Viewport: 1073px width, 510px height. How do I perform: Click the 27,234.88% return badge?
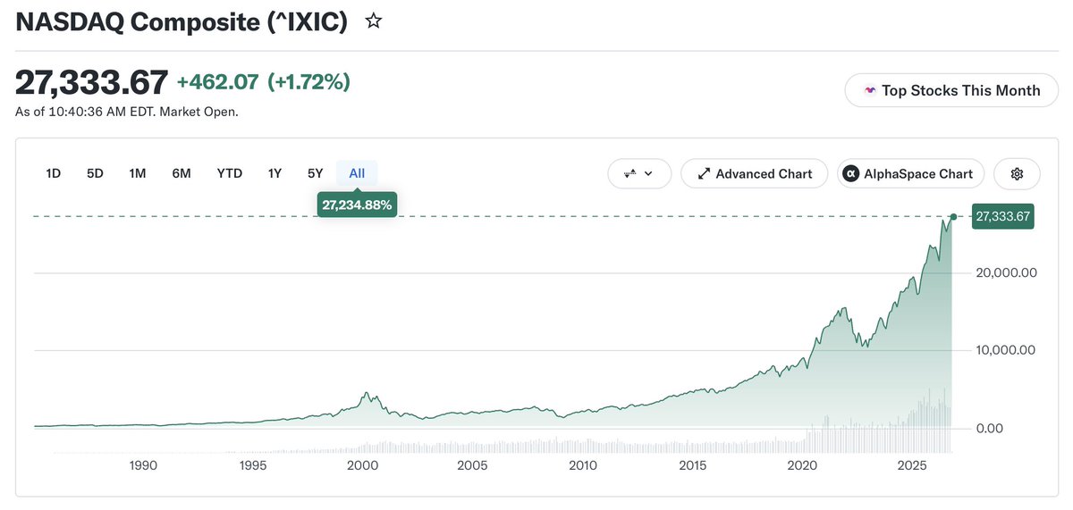(358, 205)
